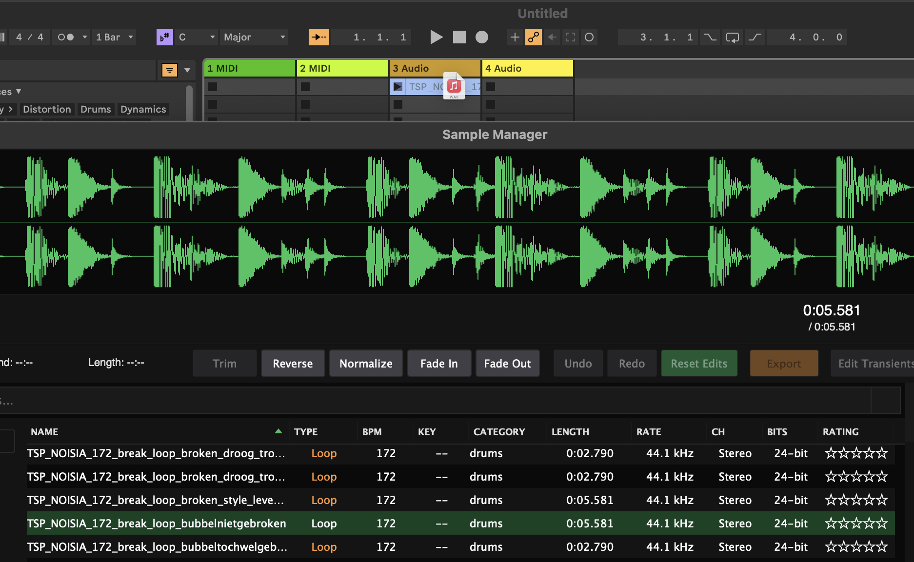Viewport: 914px width, 562px height.
Task: Open the root note C dropdown
Action: pyautogui.click(x=197, y=37)
